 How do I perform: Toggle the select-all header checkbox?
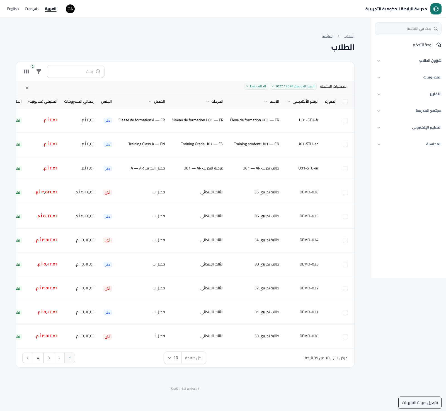pos(345,102)
